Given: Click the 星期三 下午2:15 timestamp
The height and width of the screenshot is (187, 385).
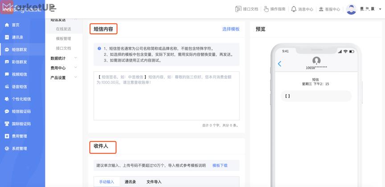Looking at the screenshot, I should (315, 84).
